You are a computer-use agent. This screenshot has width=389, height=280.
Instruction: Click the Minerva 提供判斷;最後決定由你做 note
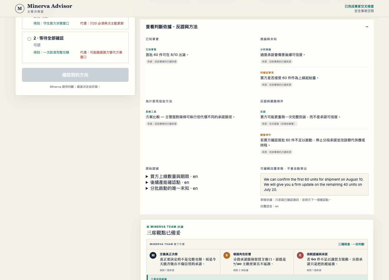(75, 87)
